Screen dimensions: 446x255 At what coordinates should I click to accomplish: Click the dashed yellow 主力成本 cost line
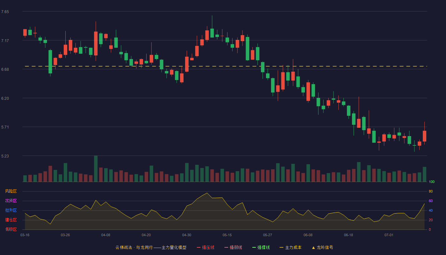point(225,66)
